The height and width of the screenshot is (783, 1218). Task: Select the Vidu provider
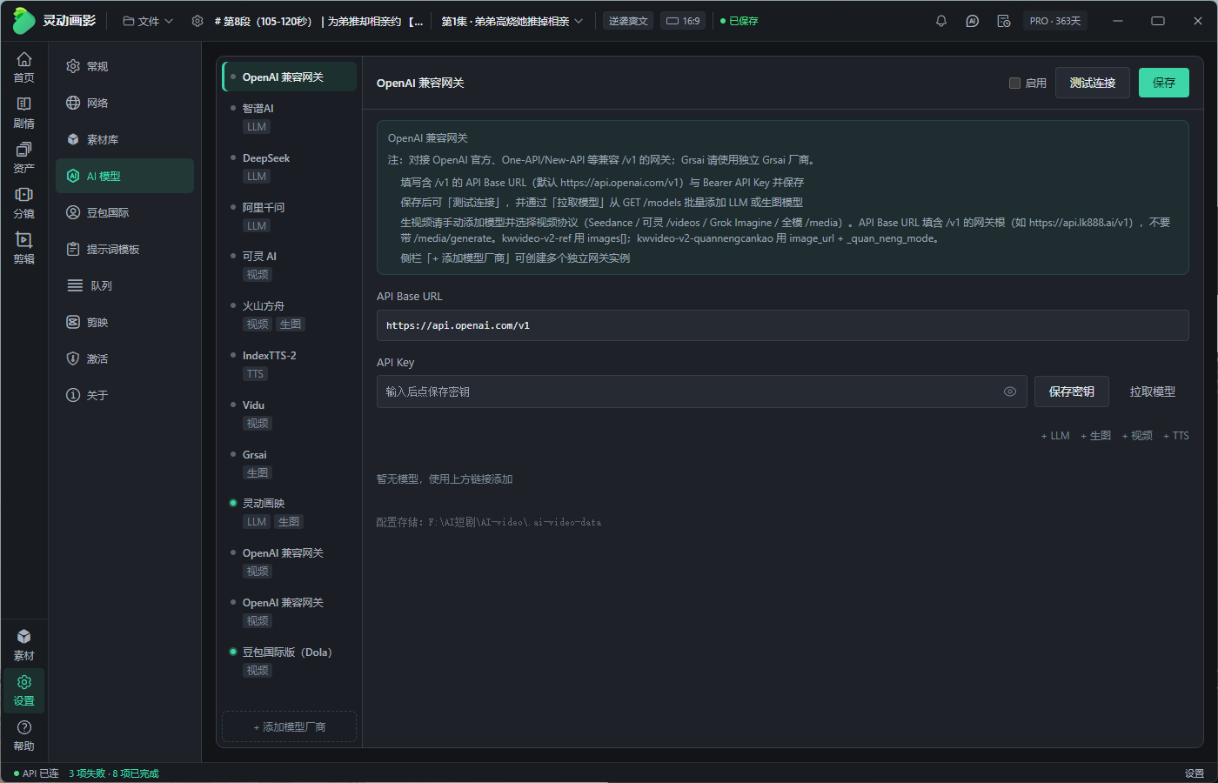pos(290,414)
